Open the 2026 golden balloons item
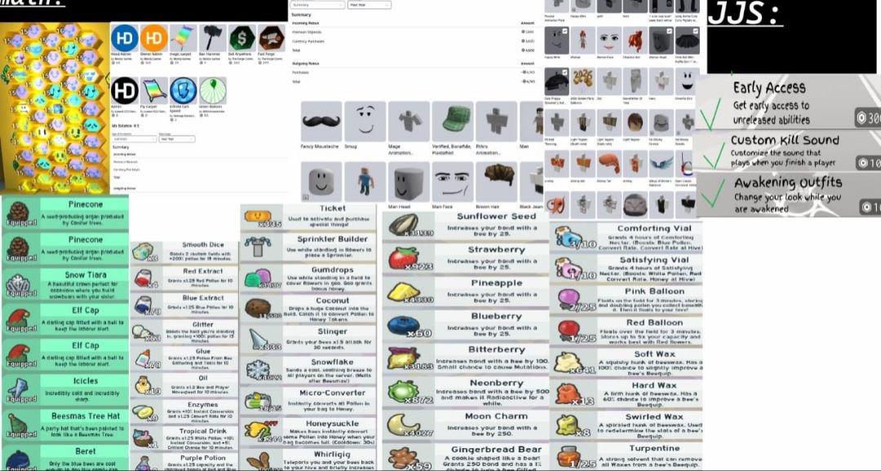Image resolution: width=881 pixels, height=471 pixels. point(582,82)
